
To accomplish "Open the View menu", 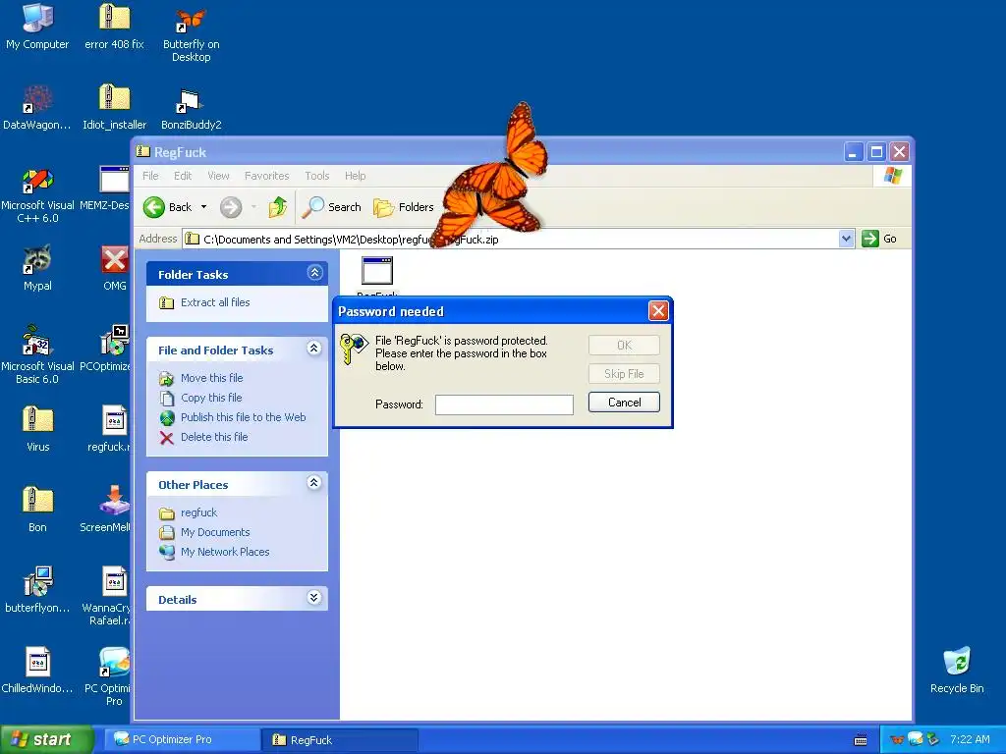I will tap(218, 176).
